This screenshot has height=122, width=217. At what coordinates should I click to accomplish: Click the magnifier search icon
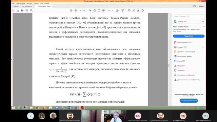(32, 11)
